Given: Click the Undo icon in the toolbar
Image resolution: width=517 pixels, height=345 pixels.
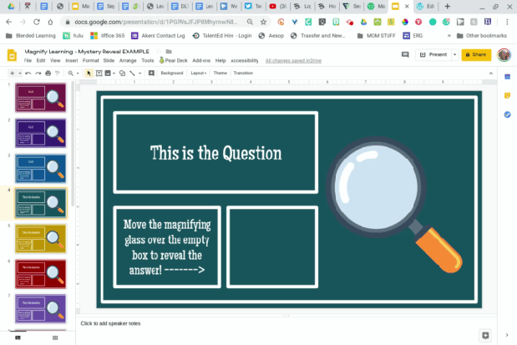Looking at the screenshot, I should coord(28,74).
